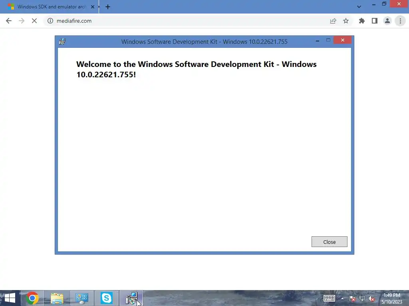
Task: Open Action Center flag icon
Action: tap(352, 298)
